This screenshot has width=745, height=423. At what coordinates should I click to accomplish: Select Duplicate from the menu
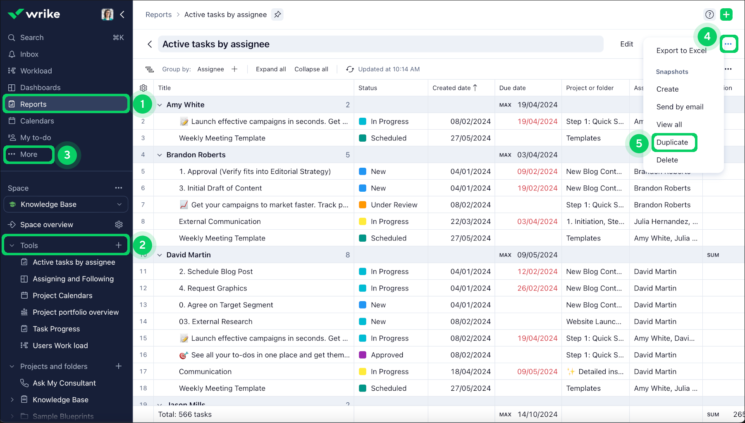[672, 143]
